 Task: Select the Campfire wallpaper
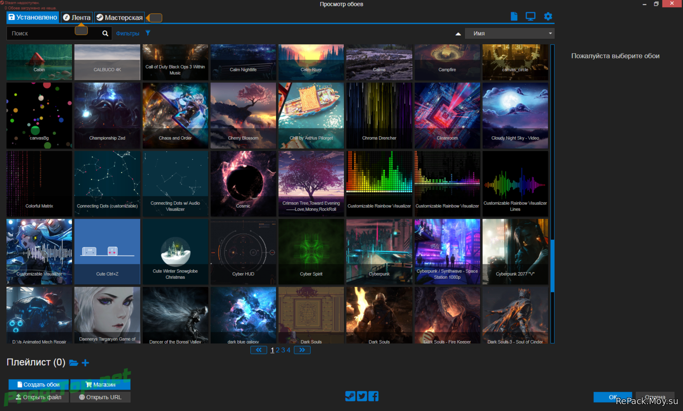point(447,62)
